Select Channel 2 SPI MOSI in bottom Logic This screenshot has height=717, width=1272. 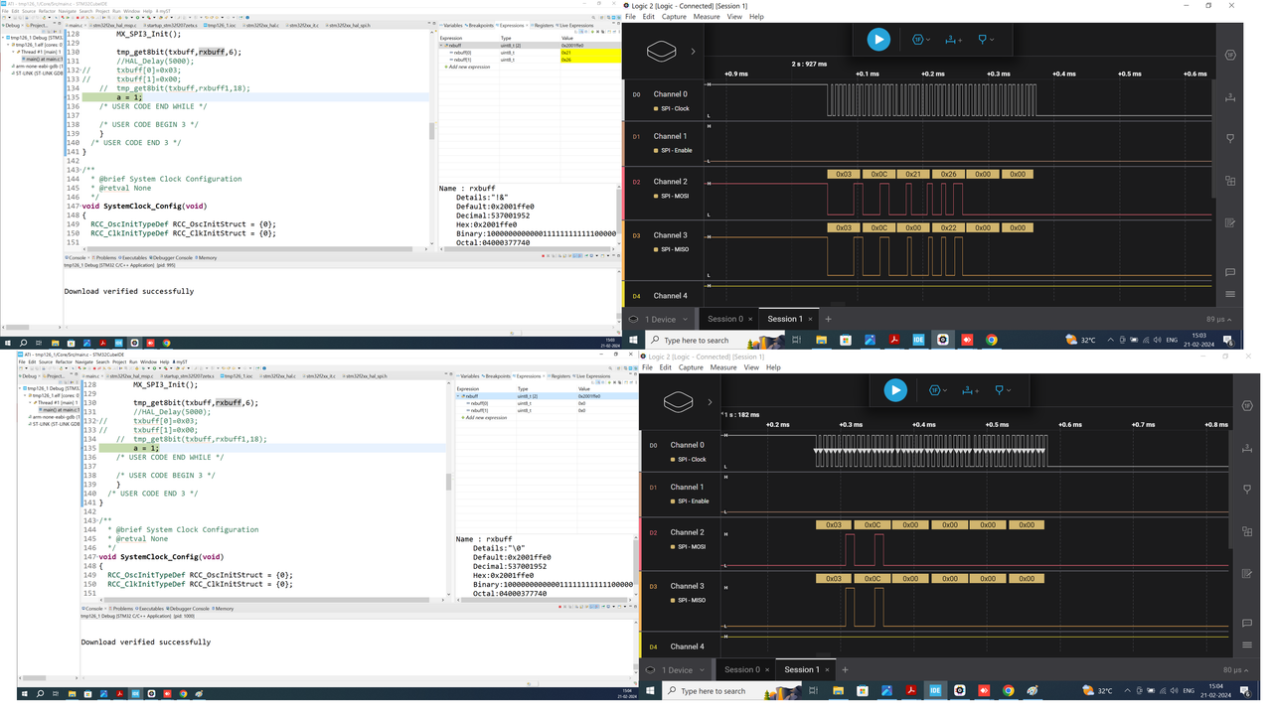690,538
